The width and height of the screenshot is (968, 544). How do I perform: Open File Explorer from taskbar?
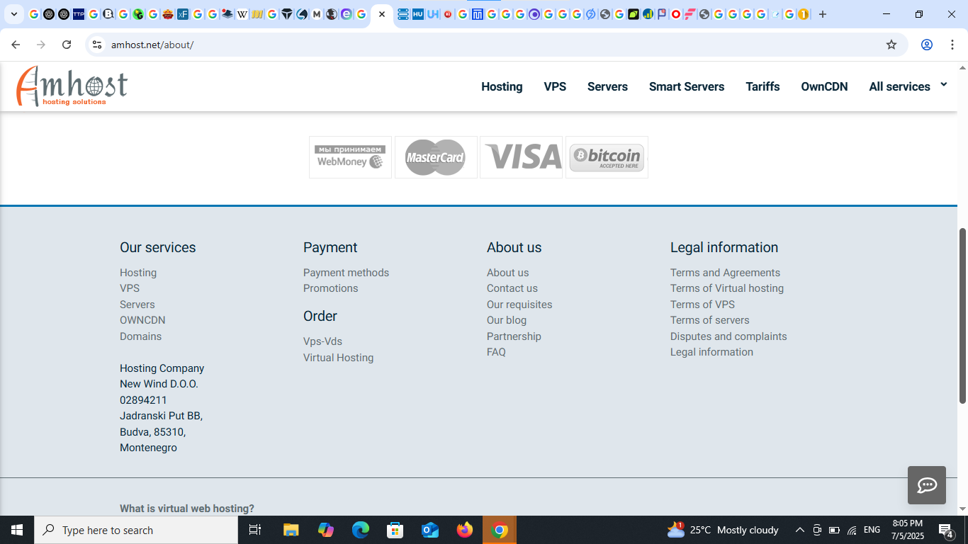tap(291, 530)
